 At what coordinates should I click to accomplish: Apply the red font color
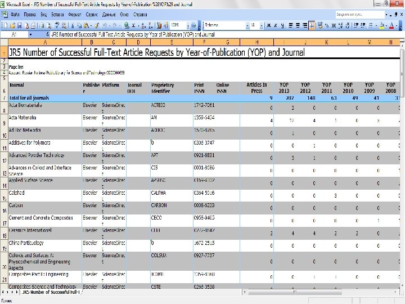point(392,25)
